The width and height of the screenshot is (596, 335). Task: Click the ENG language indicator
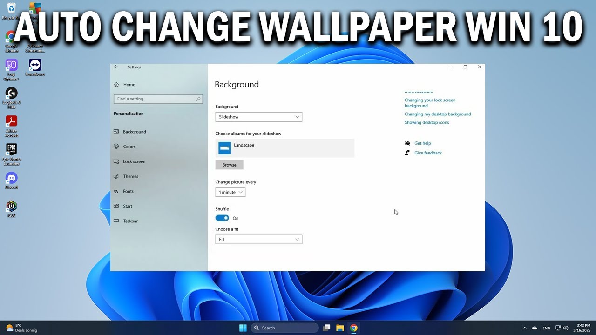coord(546,328)
